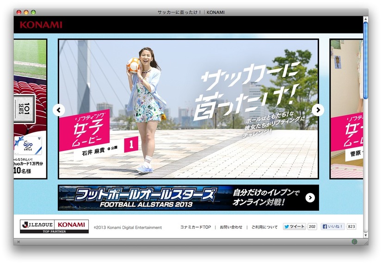Click the window resize grip corner
The image size is (382, 264).
pos(366,243)
